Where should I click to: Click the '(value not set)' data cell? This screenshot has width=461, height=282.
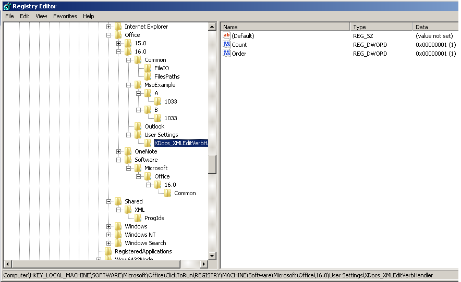coord(434,36)
